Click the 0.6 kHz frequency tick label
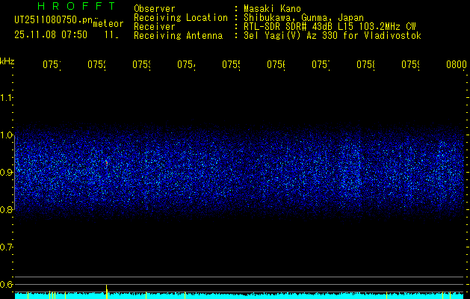 (x=6, y=284)
